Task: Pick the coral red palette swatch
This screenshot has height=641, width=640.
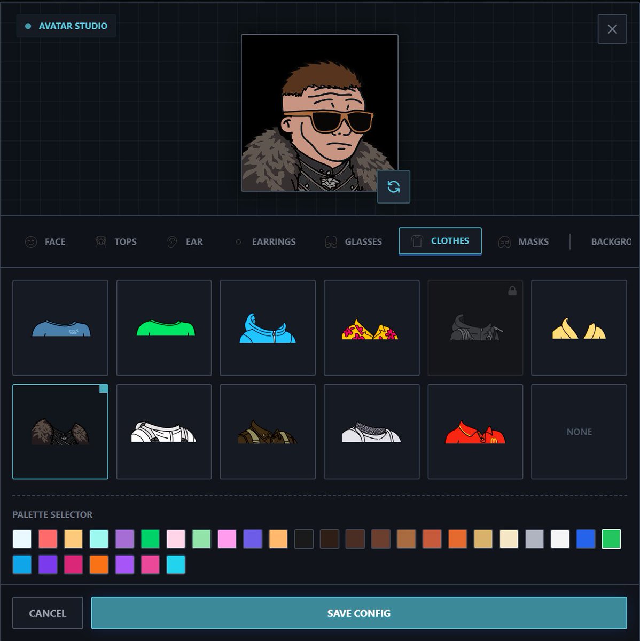Action: click(48, 539)
